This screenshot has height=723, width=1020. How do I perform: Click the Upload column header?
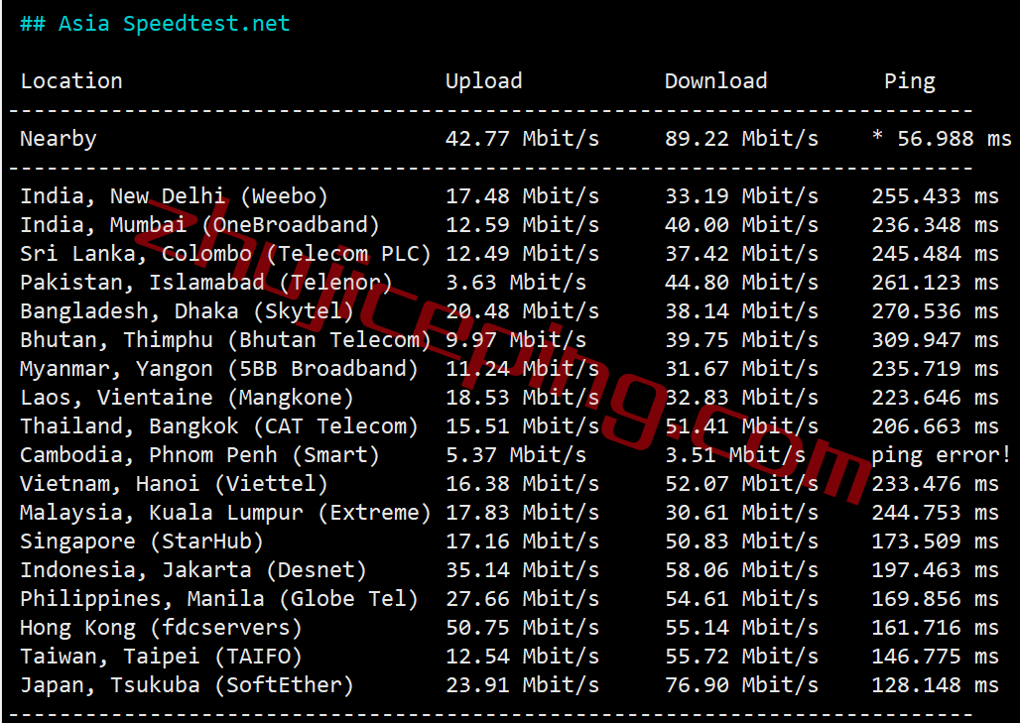click(484, 81)
